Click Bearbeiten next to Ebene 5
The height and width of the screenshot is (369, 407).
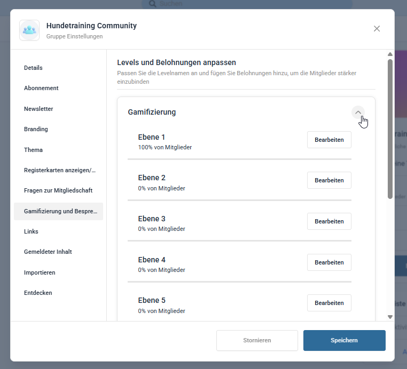(329, 303)
